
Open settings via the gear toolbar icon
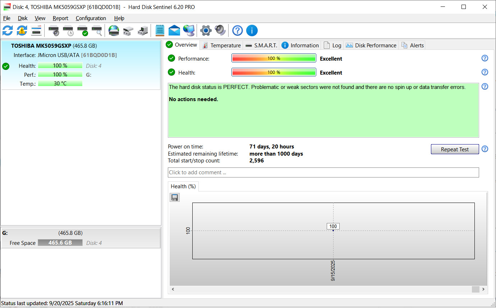coord(206,30)
